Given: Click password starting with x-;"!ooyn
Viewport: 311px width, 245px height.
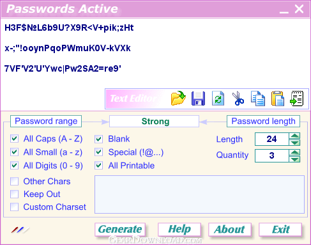Looking at the screenshot, I should coord(68,48).
